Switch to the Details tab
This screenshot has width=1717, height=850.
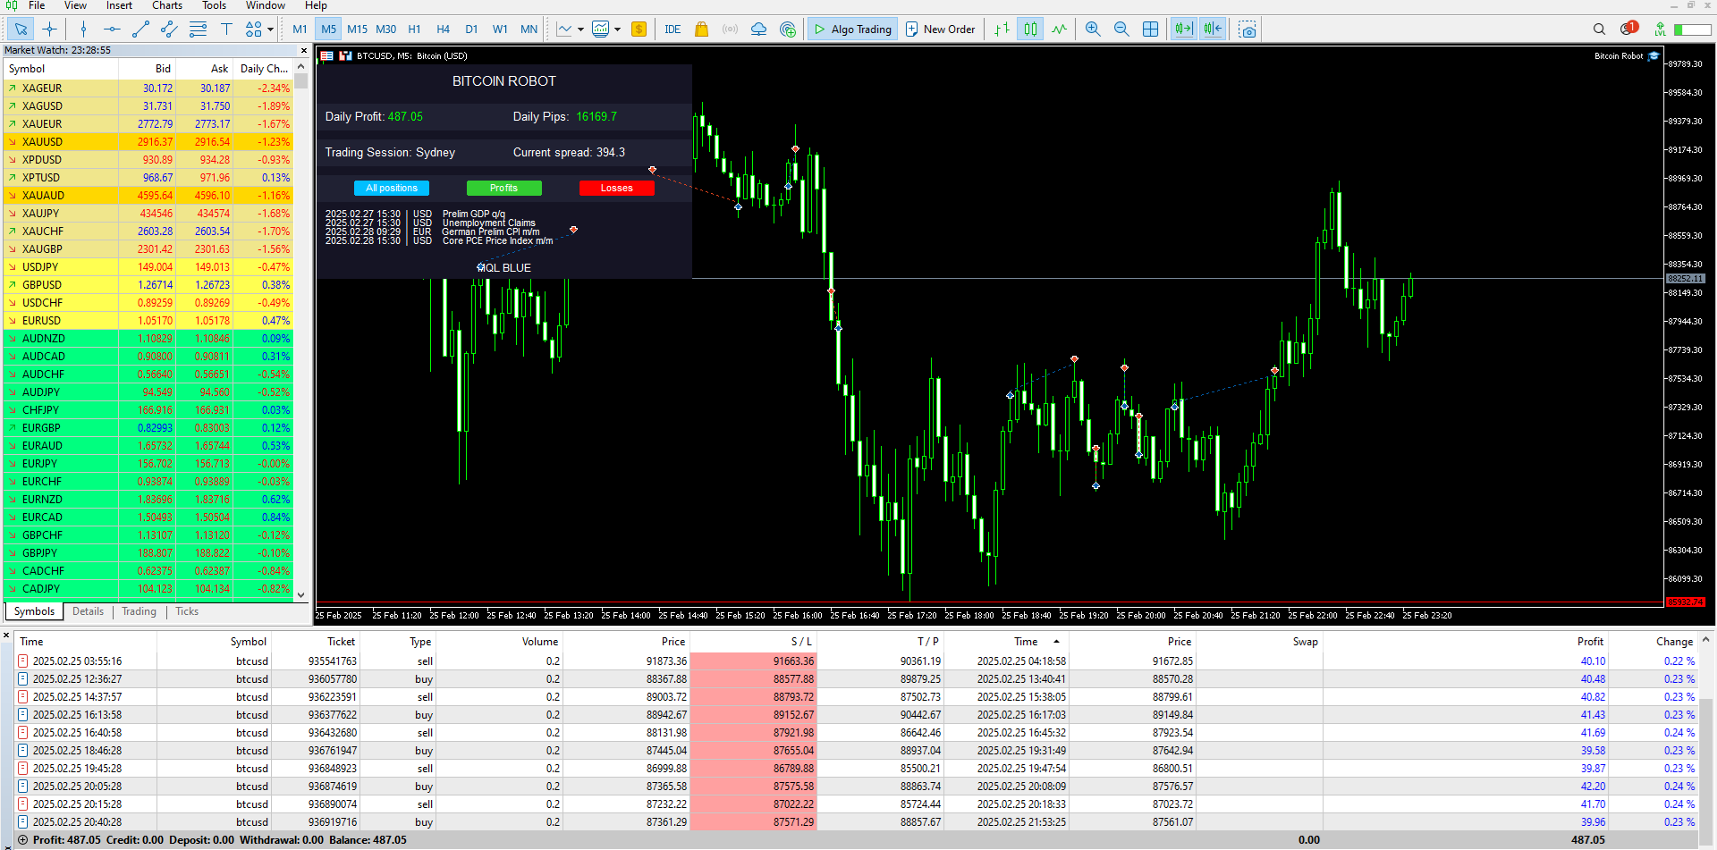tap(88, 611)
